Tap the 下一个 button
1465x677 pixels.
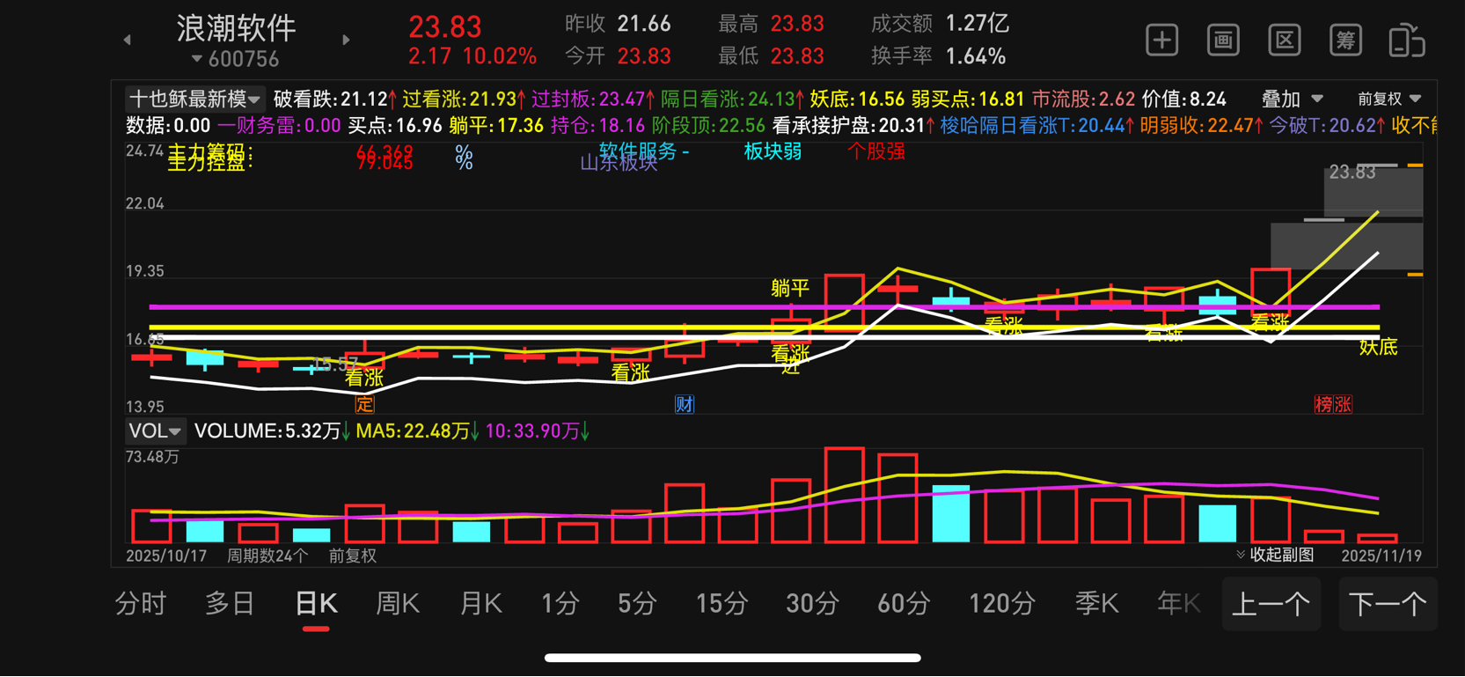tap(1388, 604)
